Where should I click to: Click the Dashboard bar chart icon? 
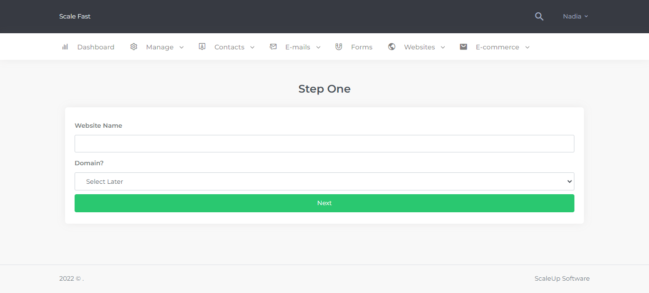pyautogui.click(x=65, y=47)
